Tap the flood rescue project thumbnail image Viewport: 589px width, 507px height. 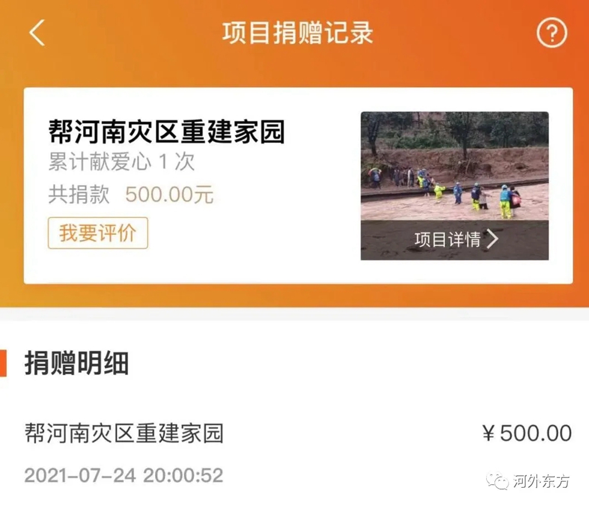pos(454,186)
